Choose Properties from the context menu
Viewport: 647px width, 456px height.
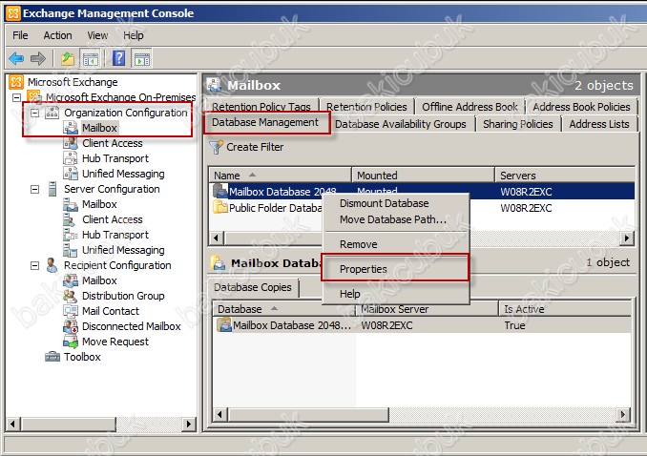coord(395,269)
